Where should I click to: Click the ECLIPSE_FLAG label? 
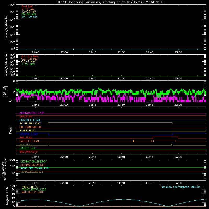point(28,134)
